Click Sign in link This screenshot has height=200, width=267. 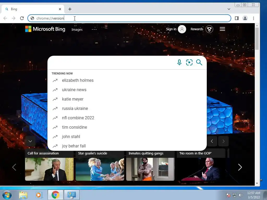(x=171, y=29)
